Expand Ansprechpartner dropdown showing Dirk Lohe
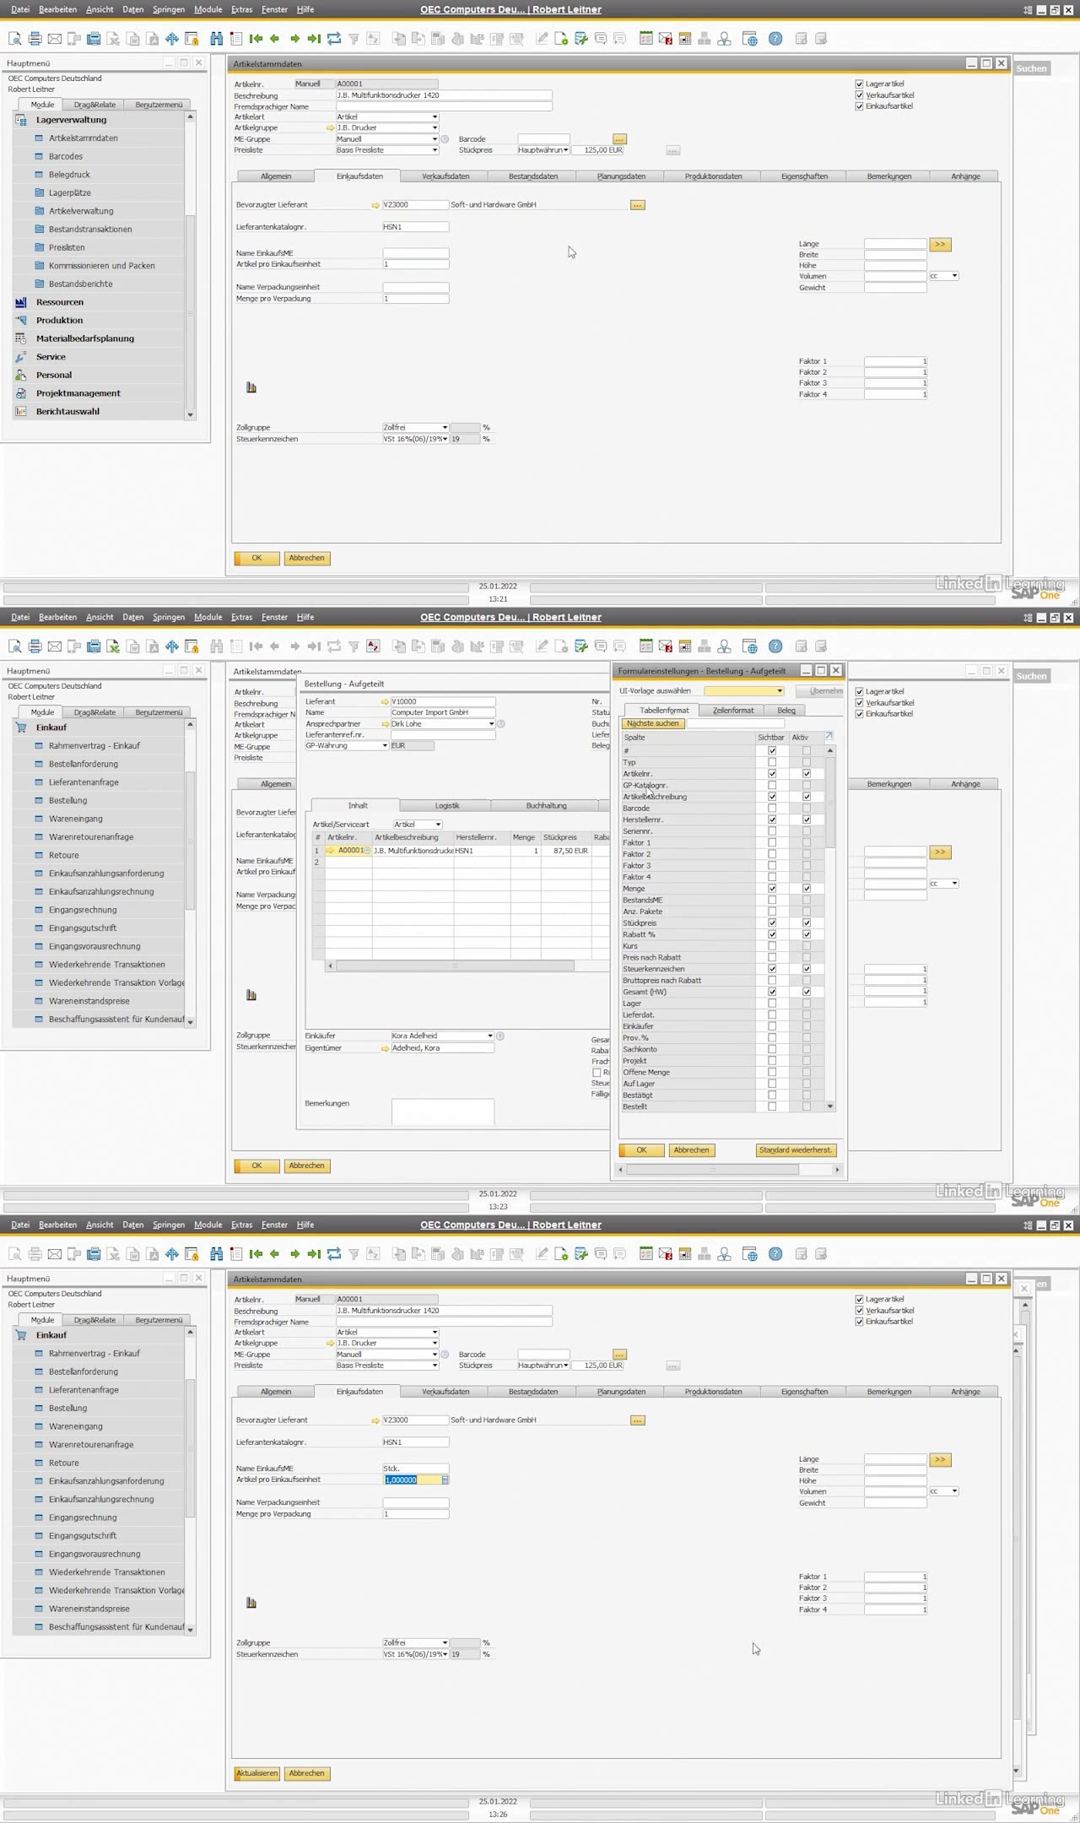Image resolution: width=1080 pixels, height=1823 pixels. pyautogui.click(x=491, y=724)
